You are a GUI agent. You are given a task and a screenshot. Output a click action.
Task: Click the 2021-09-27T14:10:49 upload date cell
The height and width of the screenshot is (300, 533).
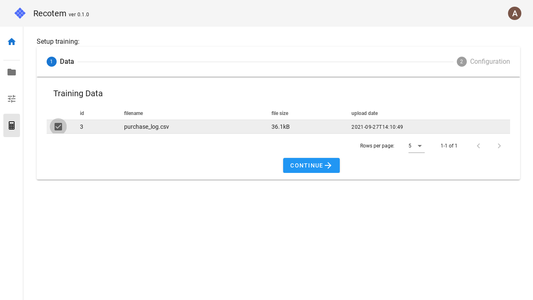point(377,127)
